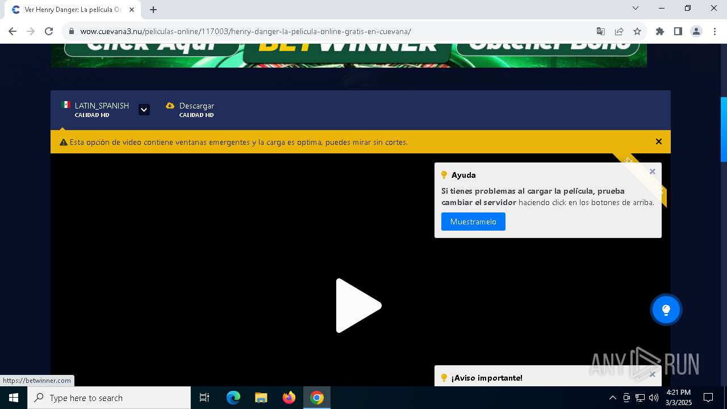Click the page vertical scrollbar thumb
Viewport: 727px width, 409px height.
[724, 129]
